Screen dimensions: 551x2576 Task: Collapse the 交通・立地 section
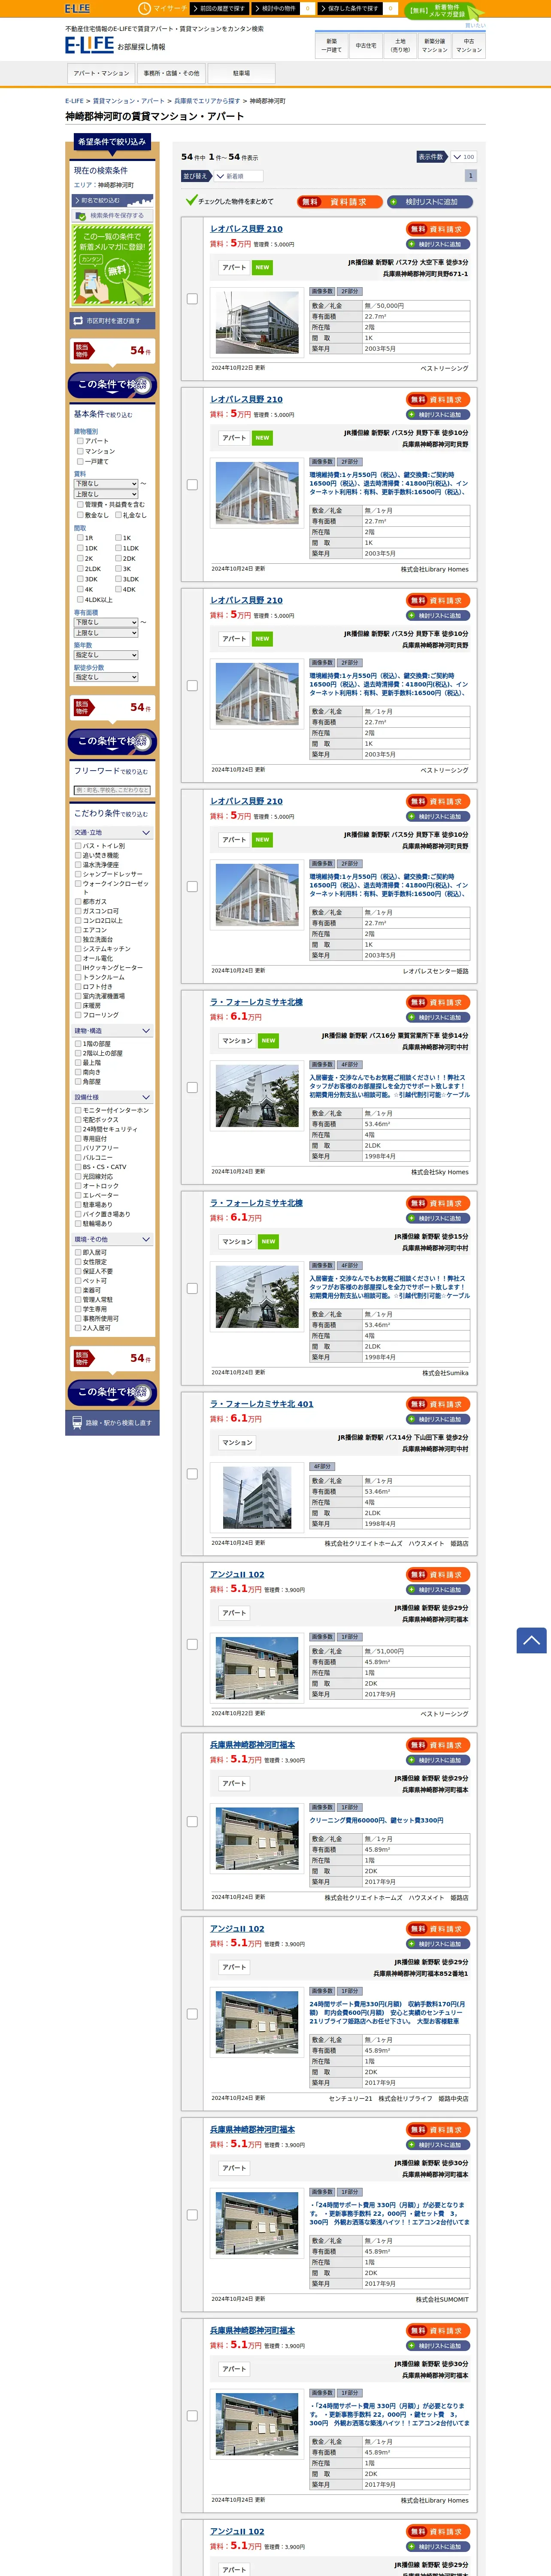[112, 833]
